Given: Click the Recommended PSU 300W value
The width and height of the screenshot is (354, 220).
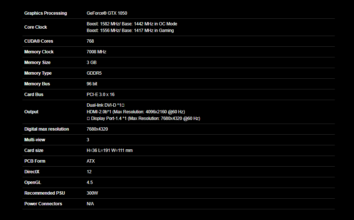Looking at the screenshot, I should click(x=92, y=193).
